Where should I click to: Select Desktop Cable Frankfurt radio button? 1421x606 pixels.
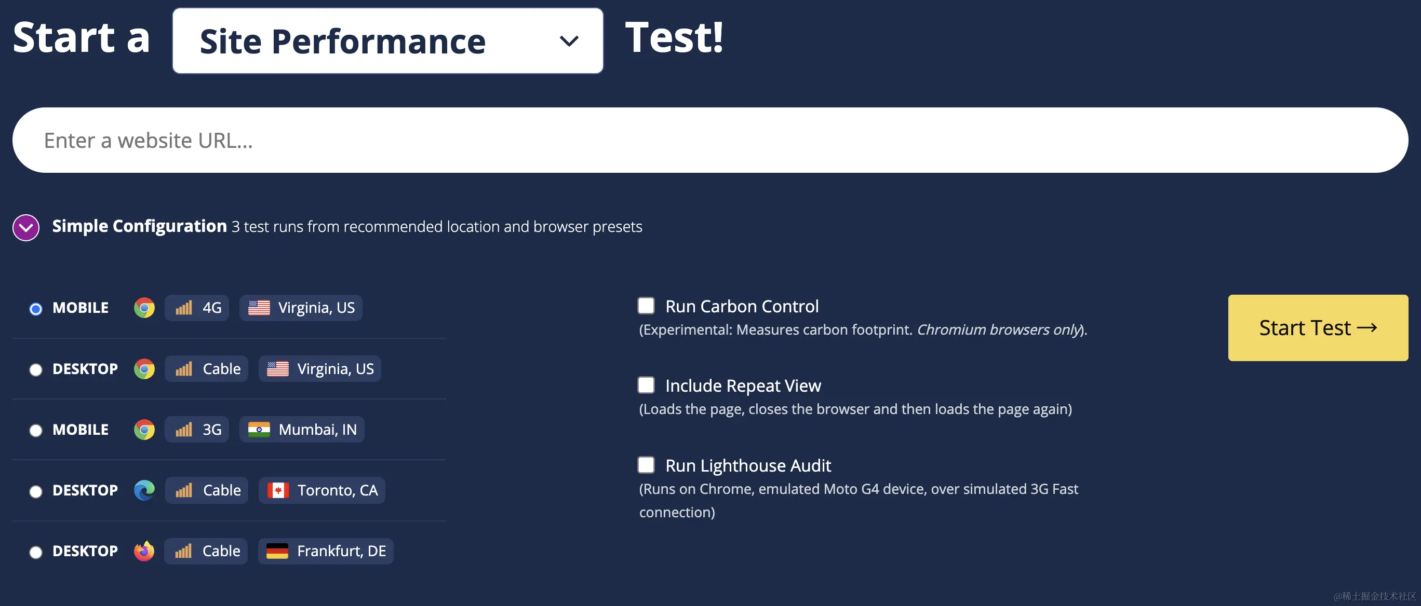(36, 552)
